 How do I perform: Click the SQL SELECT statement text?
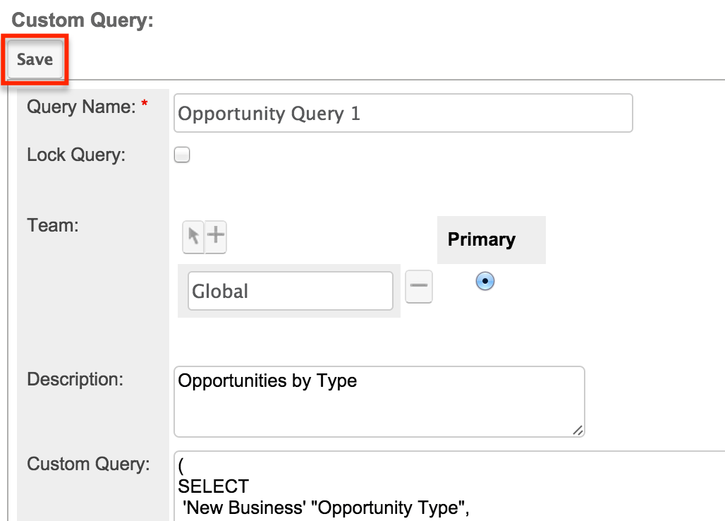point(213,486)
